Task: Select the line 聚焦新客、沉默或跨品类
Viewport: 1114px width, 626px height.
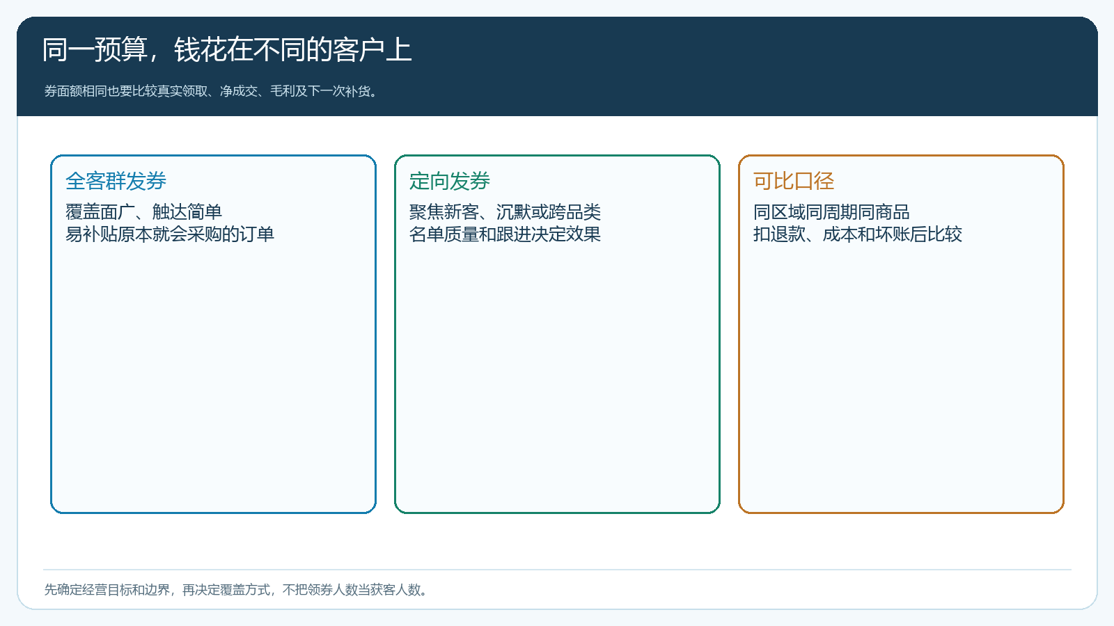Action: (x=505, y=211)
